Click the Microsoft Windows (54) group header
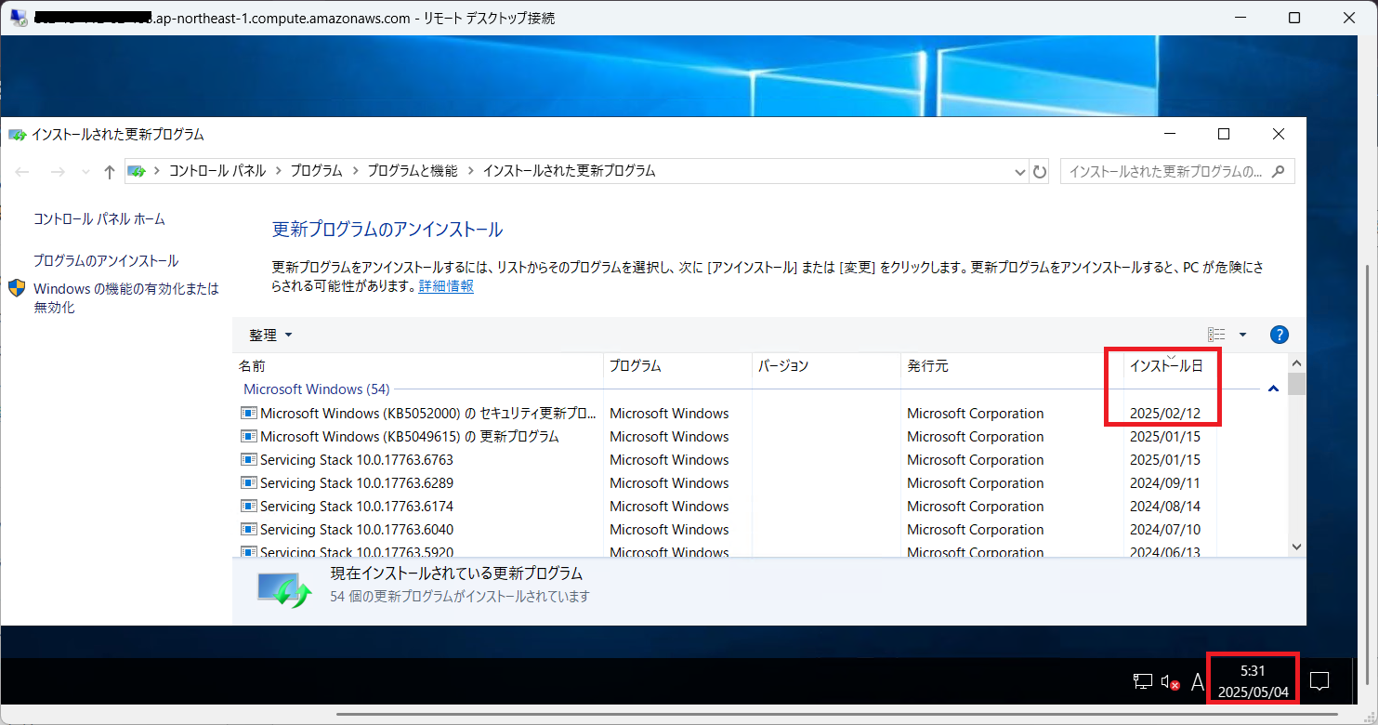 pos(316,389)
